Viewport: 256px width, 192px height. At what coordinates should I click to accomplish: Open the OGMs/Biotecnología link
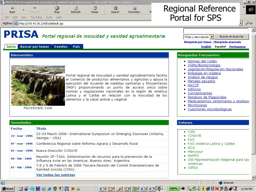click(x=204, y=65)
